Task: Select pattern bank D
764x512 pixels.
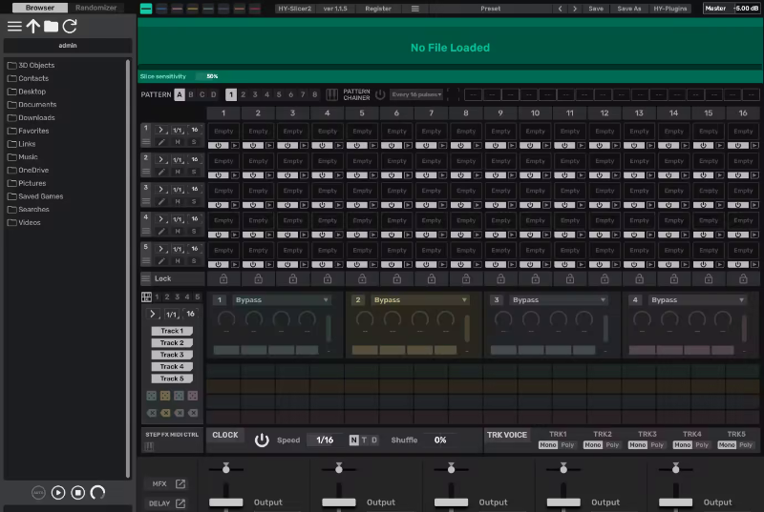Action: pyautogui.click(x=213, y=94)
